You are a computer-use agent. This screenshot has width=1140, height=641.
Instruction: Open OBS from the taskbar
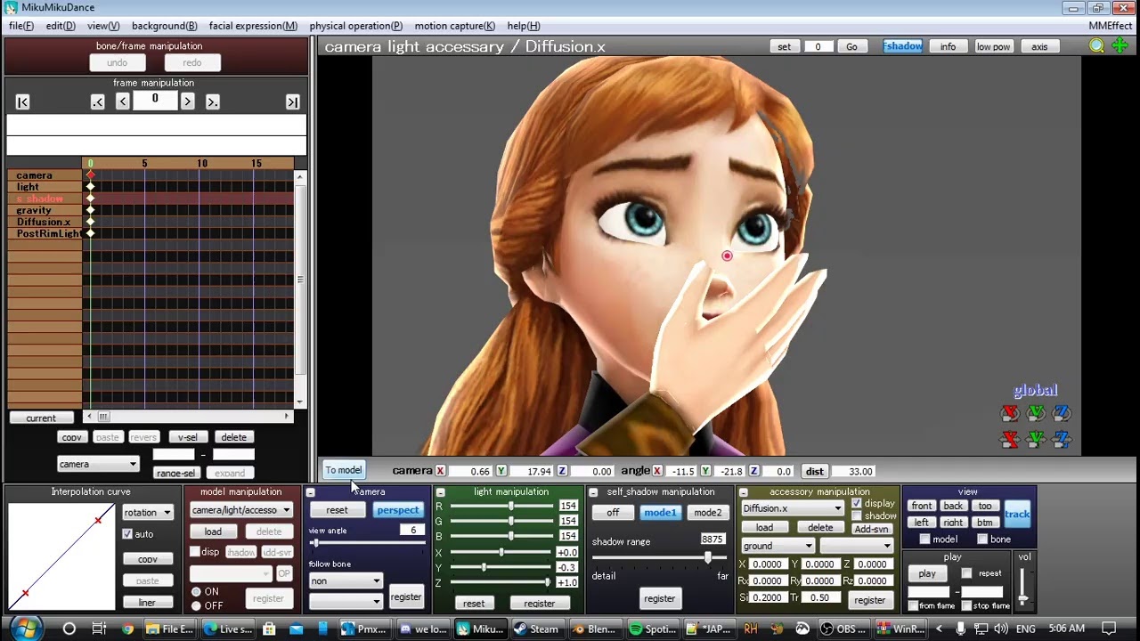[x=843, y=629]
